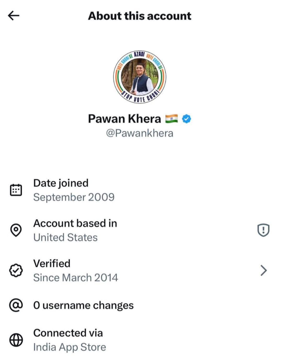This screenshot has width=282, height=359.
Task: Open the Verified details chevron
Action: point(263,270)
